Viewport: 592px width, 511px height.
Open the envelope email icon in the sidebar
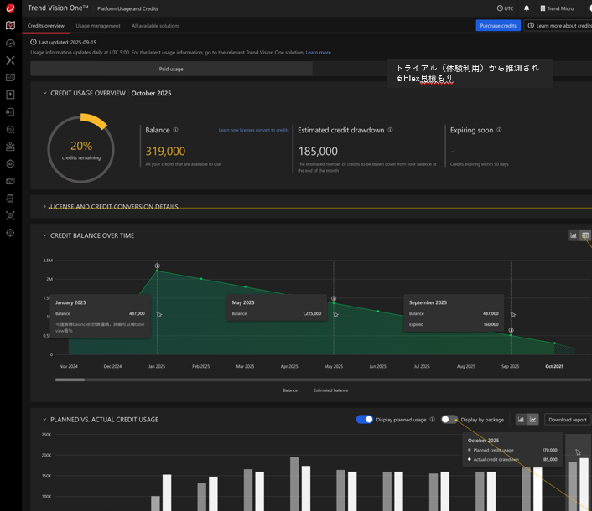point(10,181)
